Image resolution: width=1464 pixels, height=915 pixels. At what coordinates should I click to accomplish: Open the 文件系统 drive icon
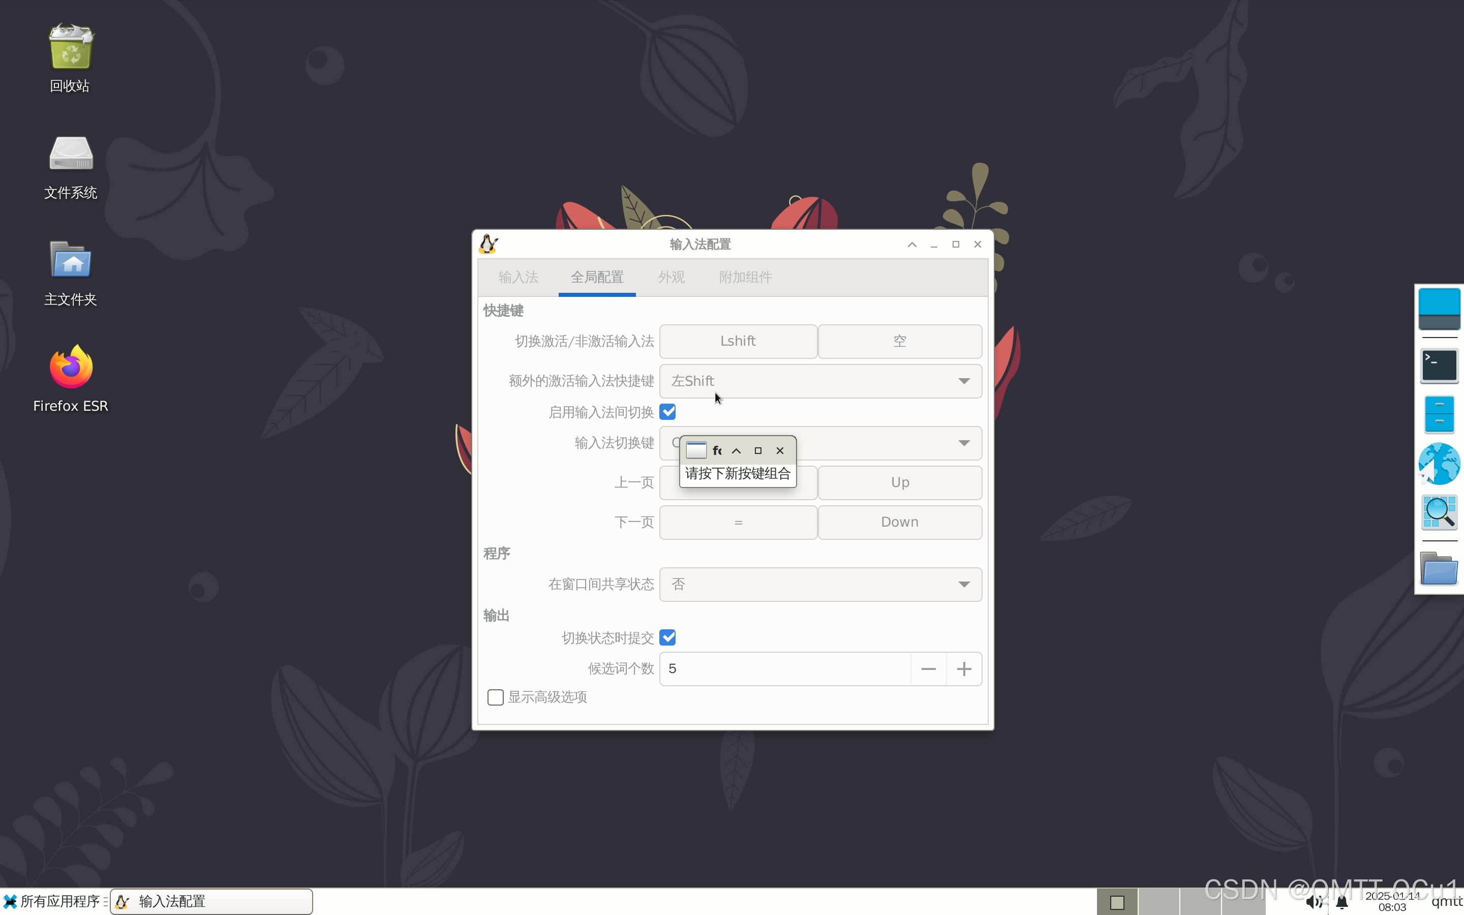(x=71, y=154)
